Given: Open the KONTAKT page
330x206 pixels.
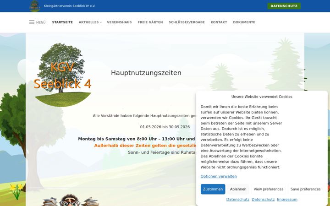Looking at the screenshot, I should 219,22.
